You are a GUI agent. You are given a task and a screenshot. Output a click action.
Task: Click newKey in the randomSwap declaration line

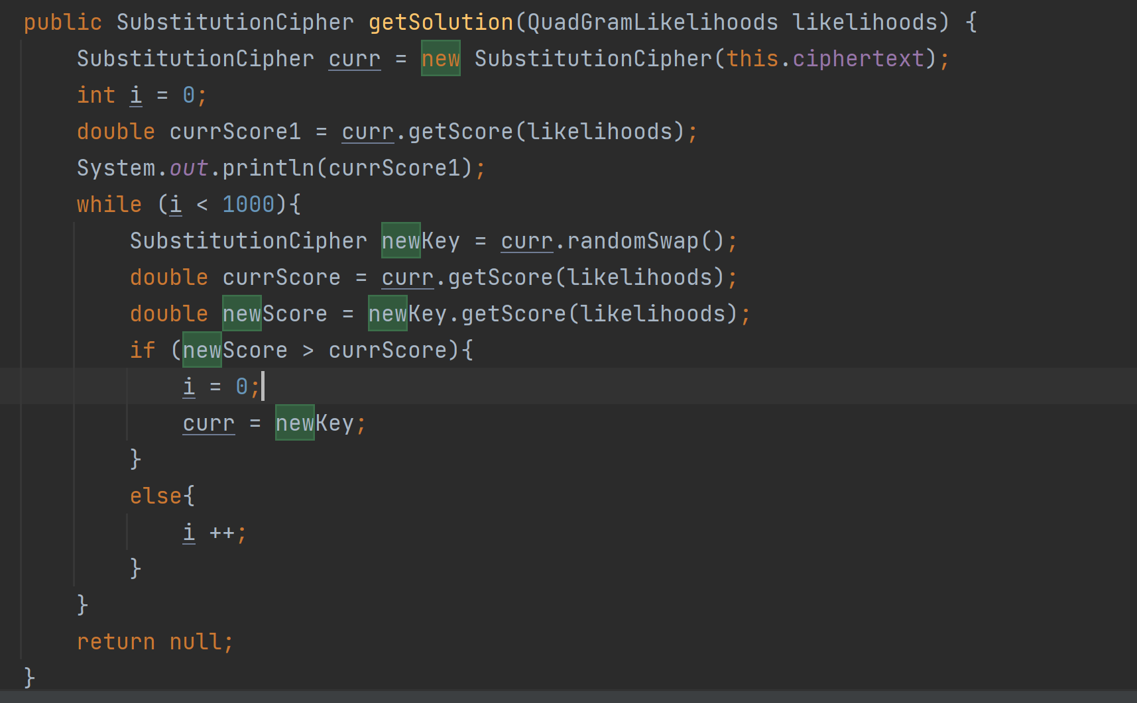pos(420,241)
